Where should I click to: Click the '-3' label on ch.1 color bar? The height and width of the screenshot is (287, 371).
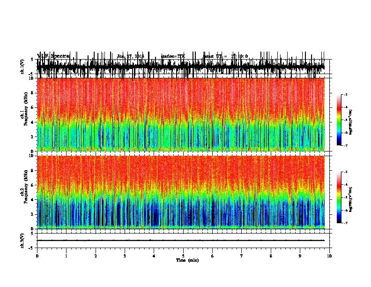[345, 95]
